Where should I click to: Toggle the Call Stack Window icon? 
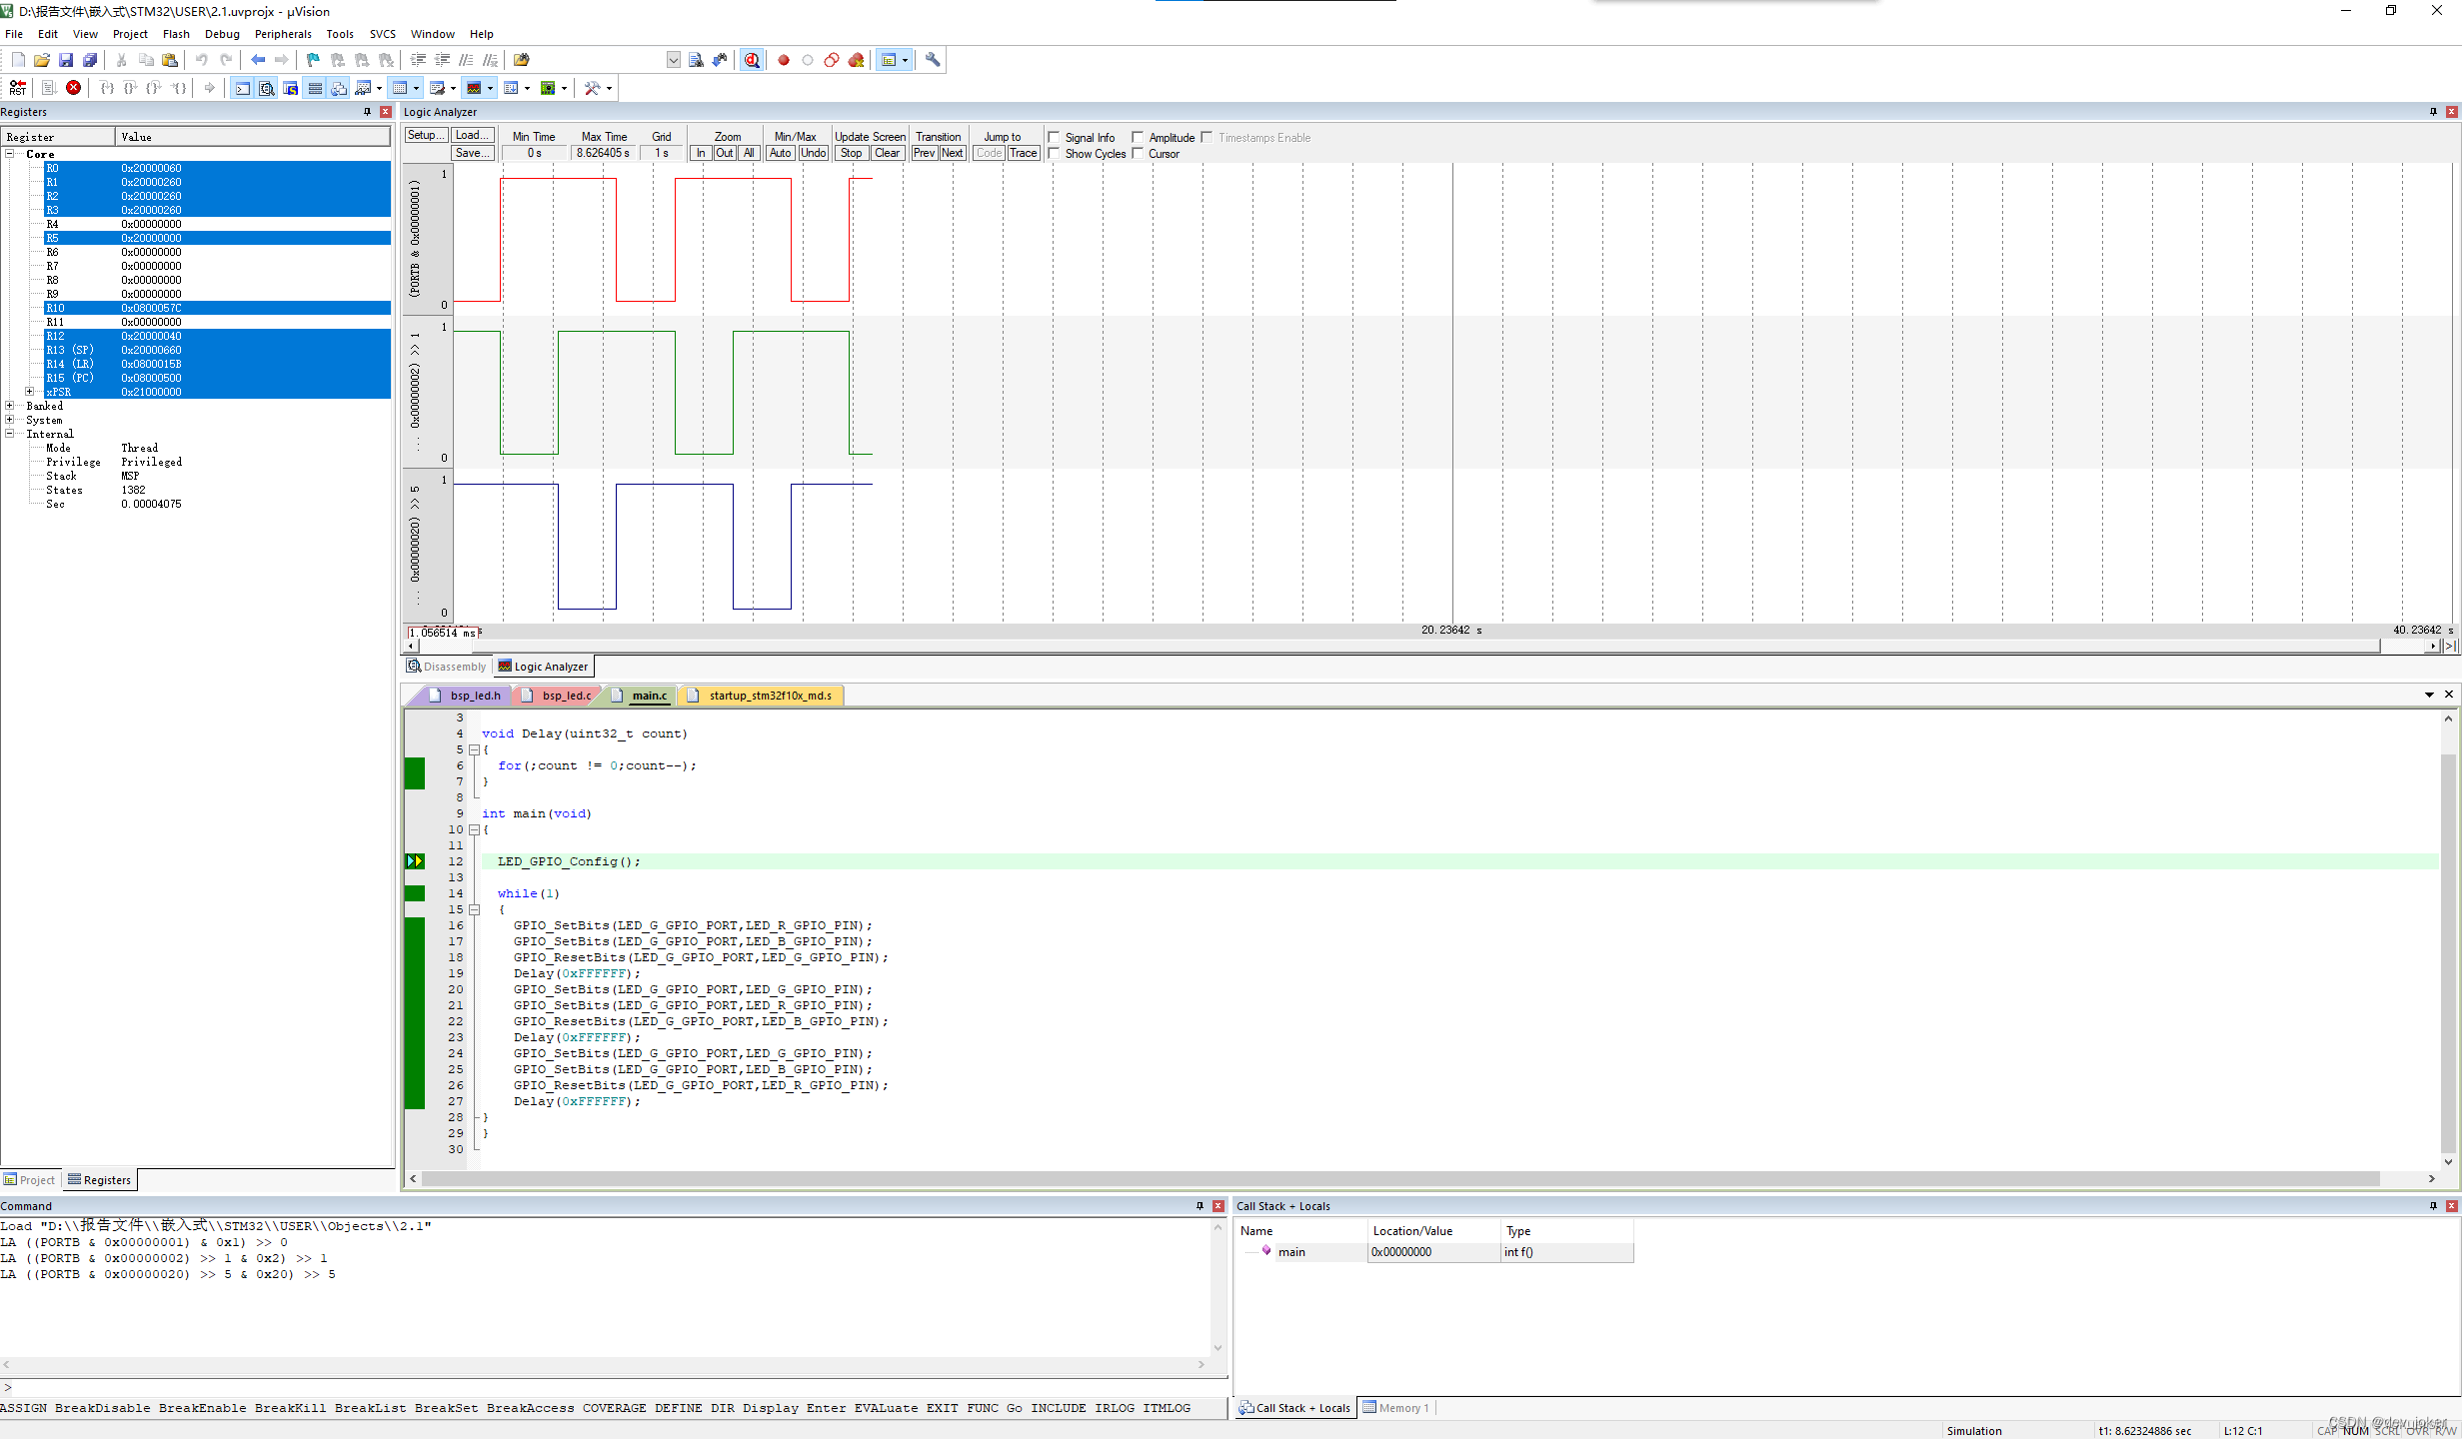pyautogui.click(x=339, y=88)
